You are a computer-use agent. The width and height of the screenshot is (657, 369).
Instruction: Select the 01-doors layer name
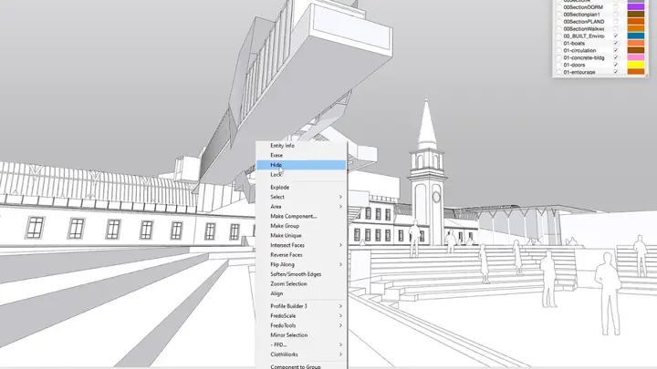pyautogui.click(x=574, y=65)
